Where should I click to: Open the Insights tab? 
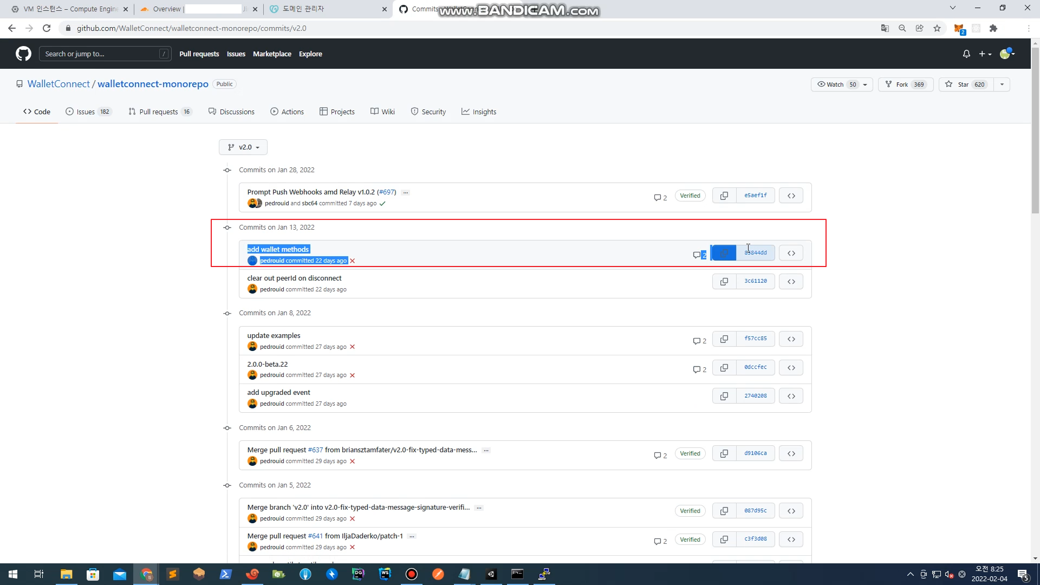tap(479, 112)
